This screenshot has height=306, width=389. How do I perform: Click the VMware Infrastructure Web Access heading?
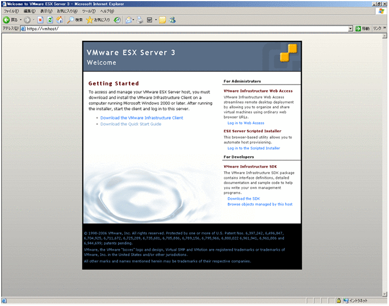click(258, 91)
